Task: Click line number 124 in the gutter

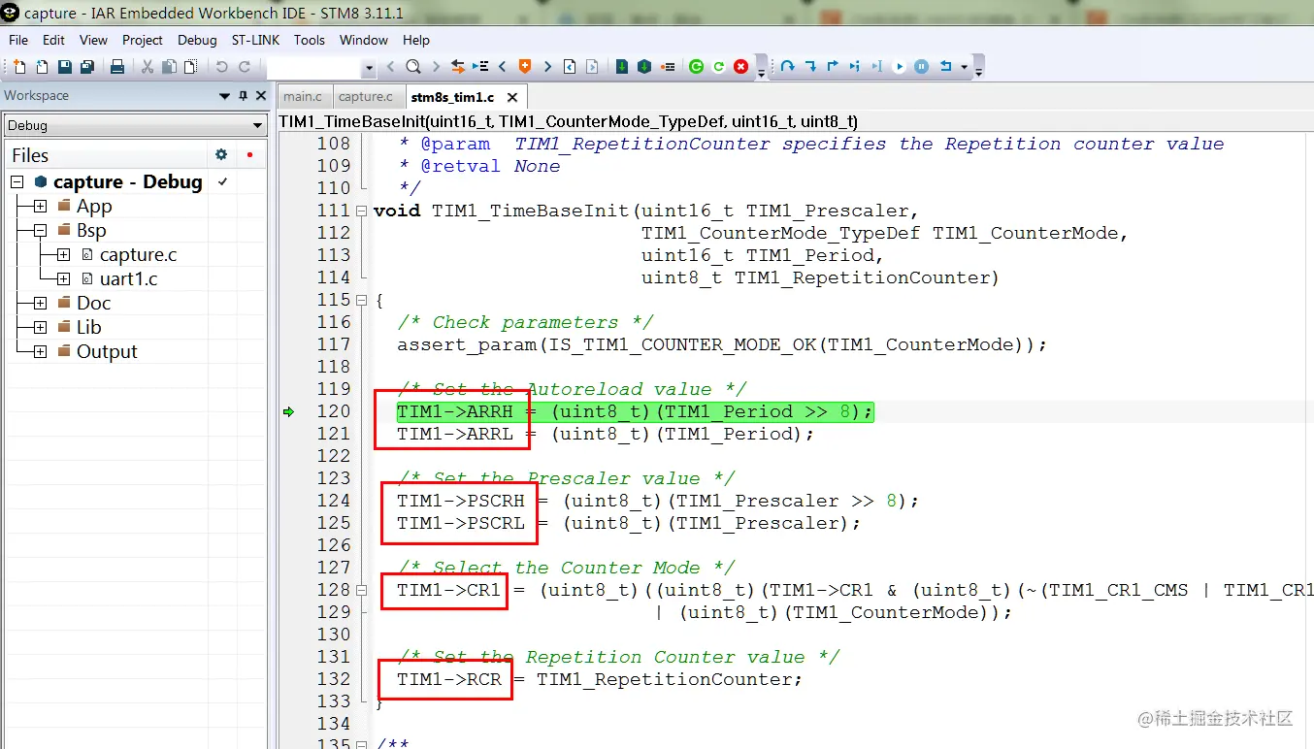Action: [x=334, y=501]
